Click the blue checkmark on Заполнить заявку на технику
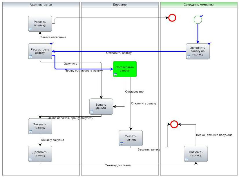The image size is (239, 177). 209,43
